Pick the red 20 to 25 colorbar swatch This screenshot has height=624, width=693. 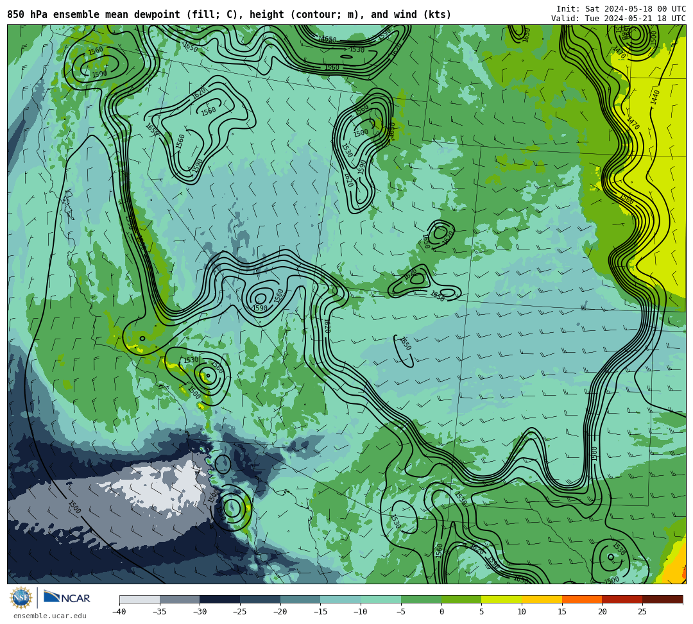click(x=622, y=599)
